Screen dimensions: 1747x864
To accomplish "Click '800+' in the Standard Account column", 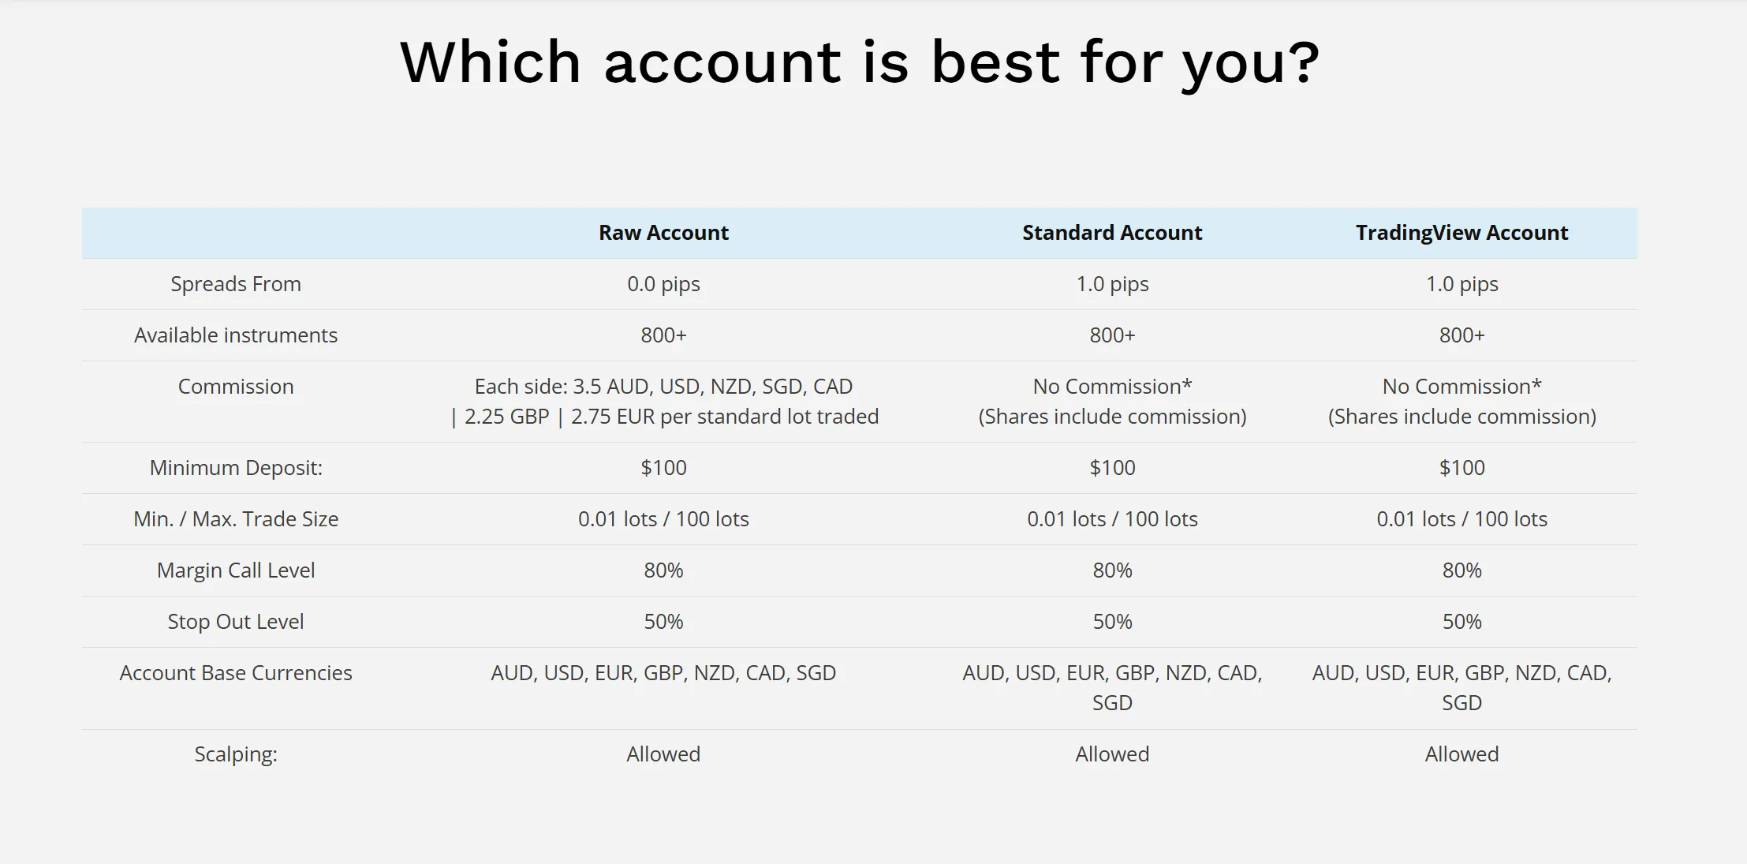I will point(1112,335).
